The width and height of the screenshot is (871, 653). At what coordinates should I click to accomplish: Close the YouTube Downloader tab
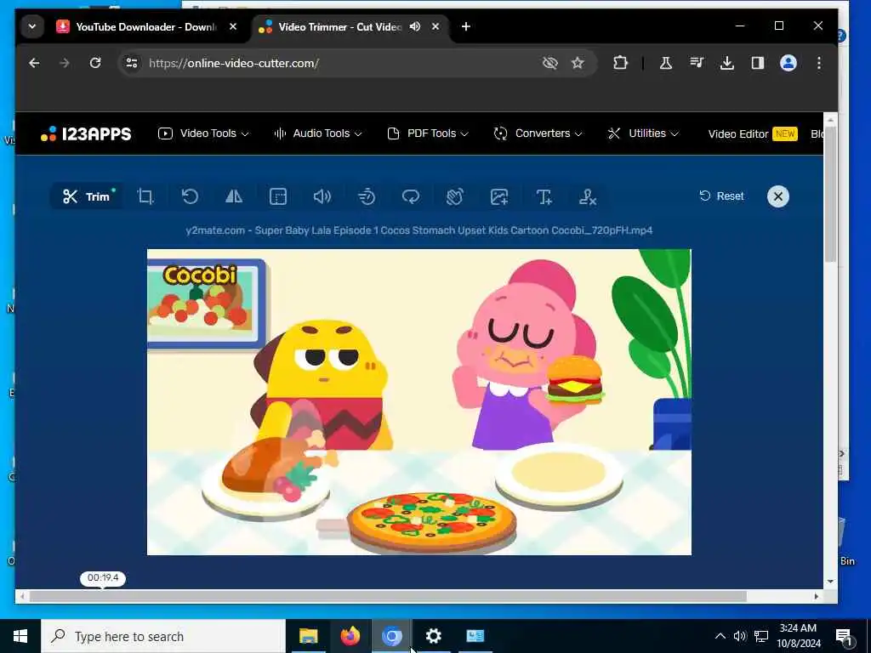coord(233,26)
